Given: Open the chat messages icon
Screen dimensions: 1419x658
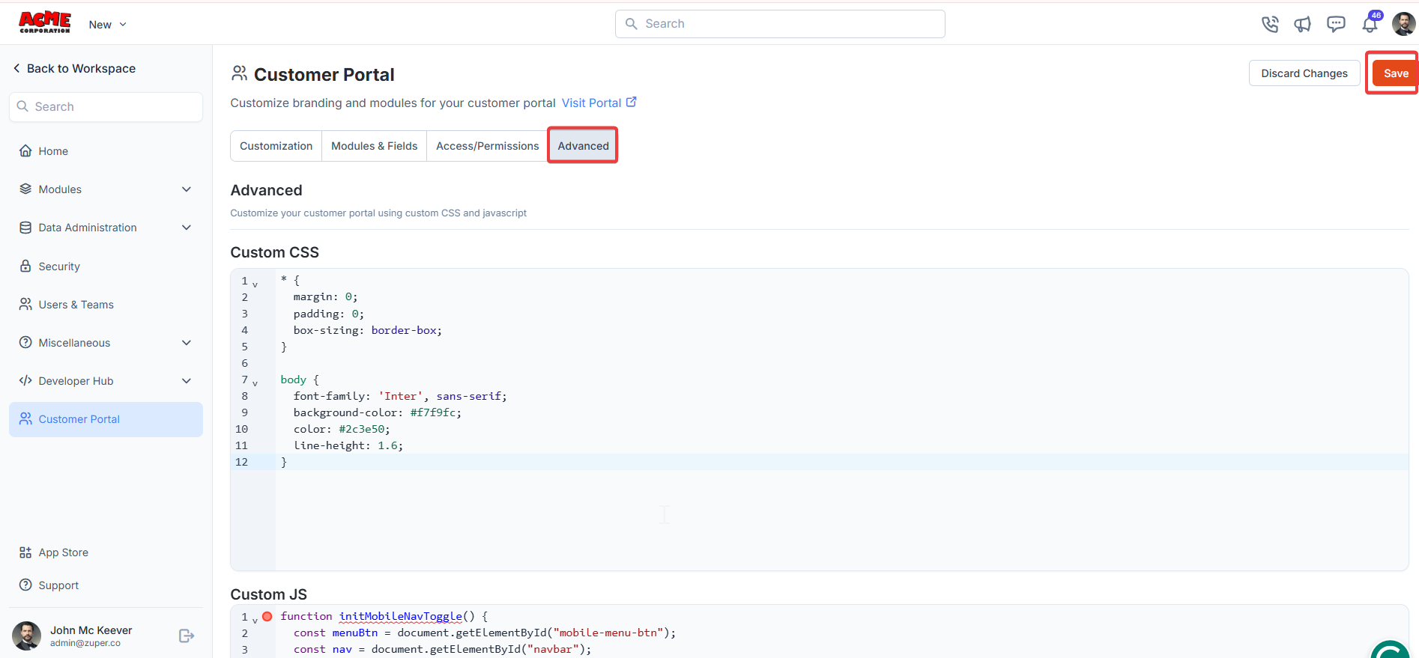Looking at the screenshot, I should coord(1336,24).
